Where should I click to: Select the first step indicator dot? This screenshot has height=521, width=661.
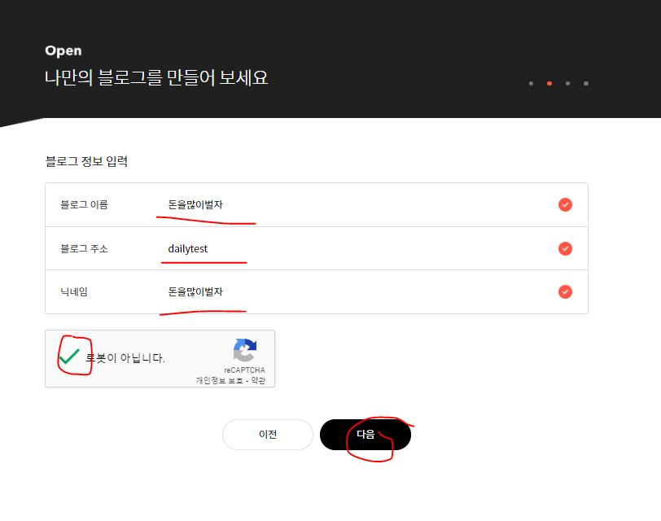pyautogui.click(x=531, y=84)
